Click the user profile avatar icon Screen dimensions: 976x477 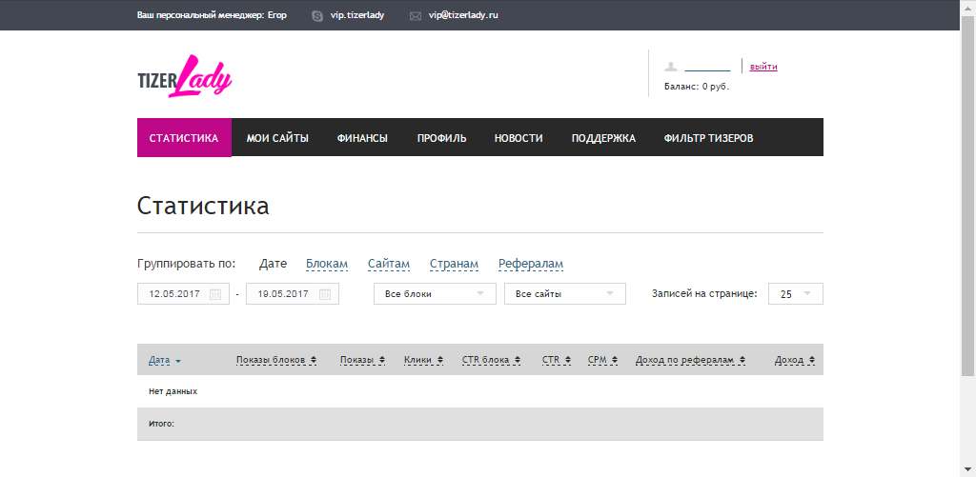click(x=671, y=67)
